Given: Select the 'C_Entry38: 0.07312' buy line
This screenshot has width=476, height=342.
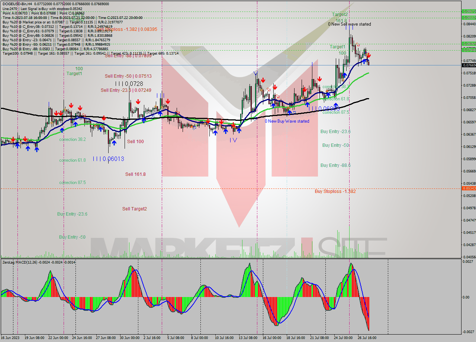Looking at the screenshot, I should pyautogui.click(x=57, y=26).
